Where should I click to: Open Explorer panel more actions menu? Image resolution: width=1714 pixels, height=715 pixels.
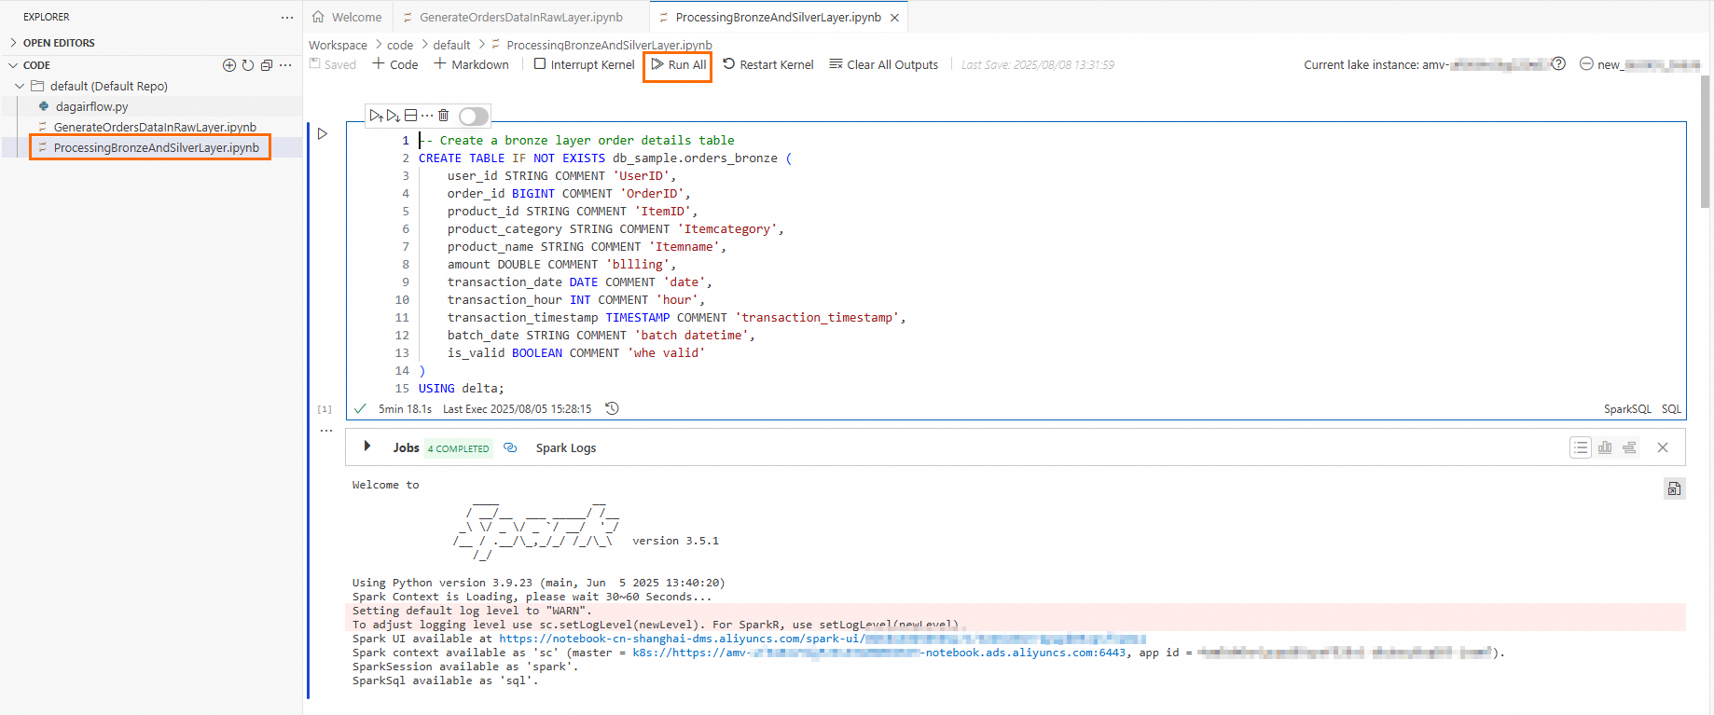point(287,17)
